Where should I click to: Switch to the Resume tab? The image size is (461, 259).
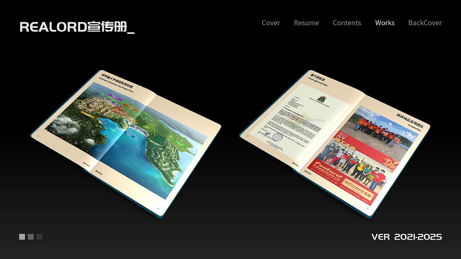pos(306,23)
